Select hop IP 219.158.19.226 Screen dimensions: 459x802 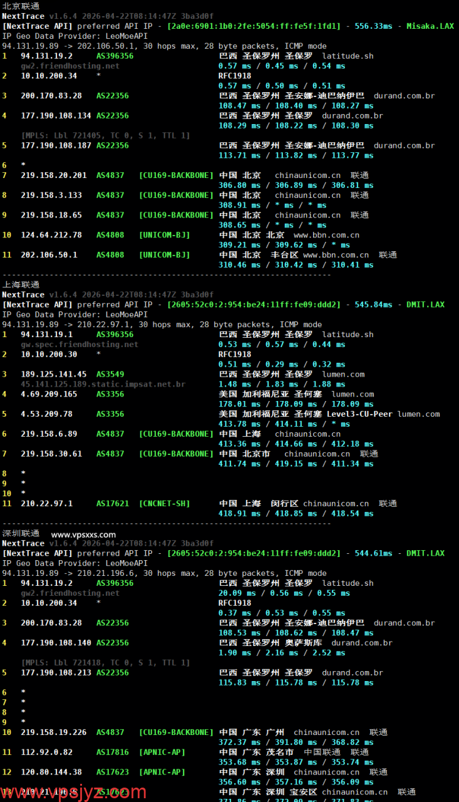coord(54,732)
